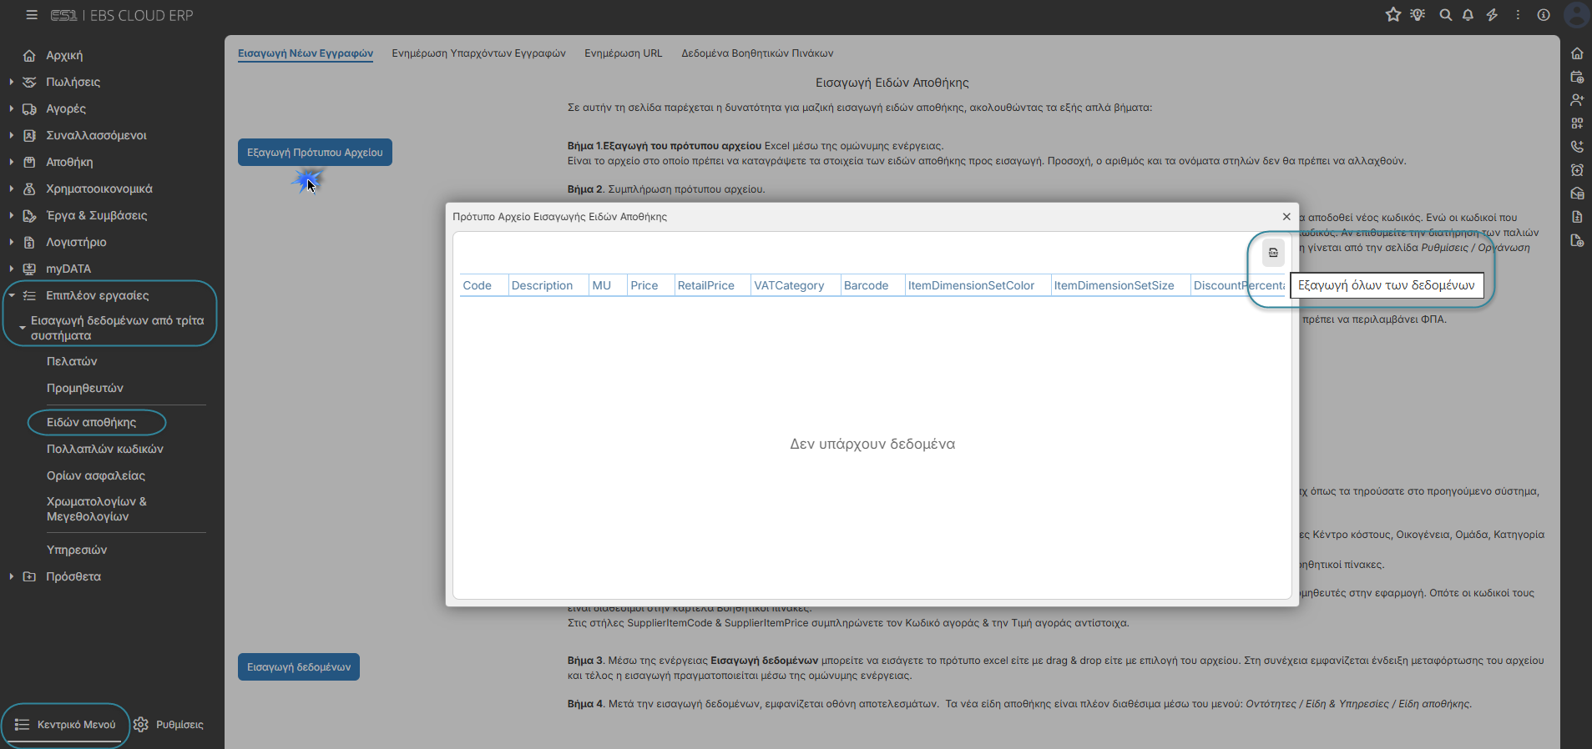
Task: Click the export all data icon in dialog
Action: coord(1273,253)
